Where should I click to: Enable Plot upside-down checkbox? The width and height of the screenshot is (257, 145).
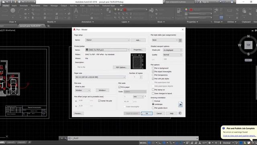point(153,108)
